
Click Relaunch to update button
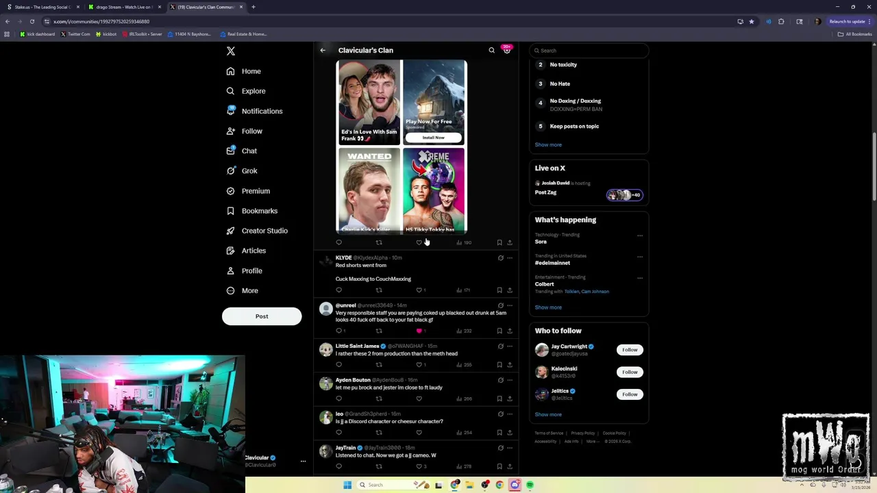coord(848,21)
